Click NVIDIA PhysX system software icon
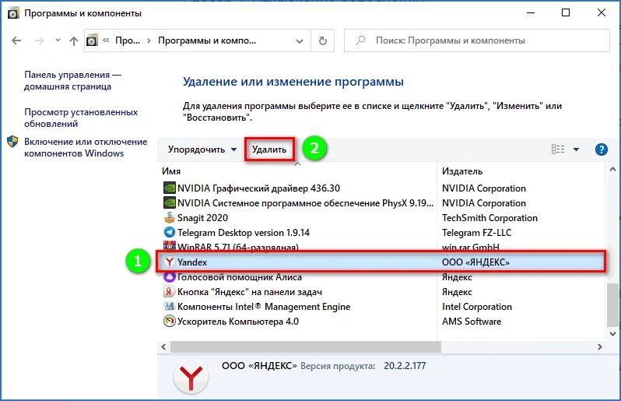The height and width of the screenshot is (401, 621). (x=170, y=203)
